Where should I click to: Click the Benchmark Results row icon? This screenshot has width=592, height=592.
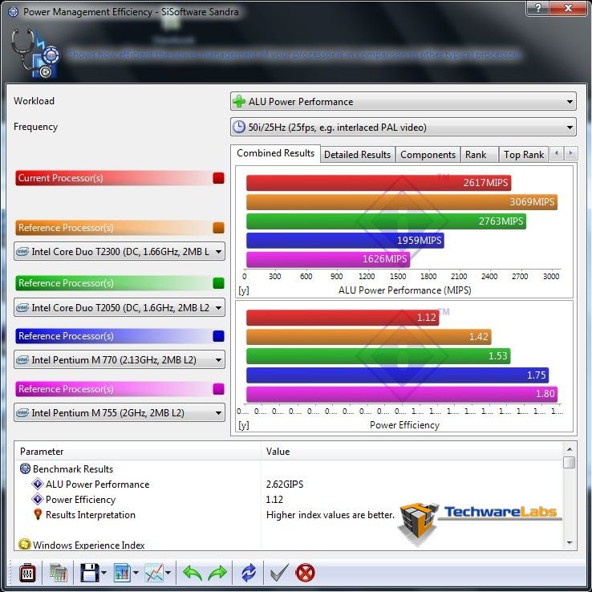25,469
